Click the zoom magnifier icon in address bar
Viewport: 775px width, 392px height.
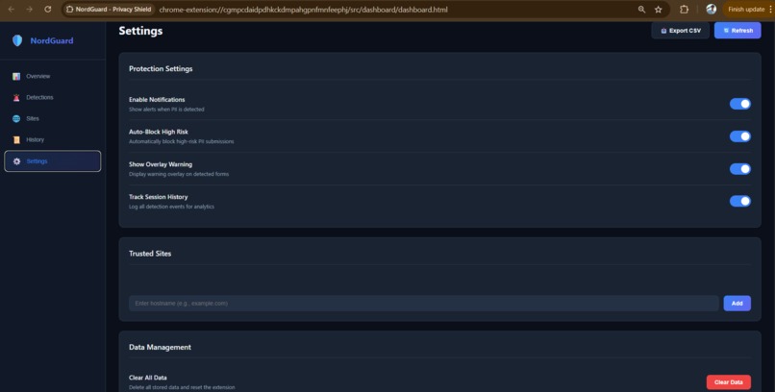coord(641,10)
